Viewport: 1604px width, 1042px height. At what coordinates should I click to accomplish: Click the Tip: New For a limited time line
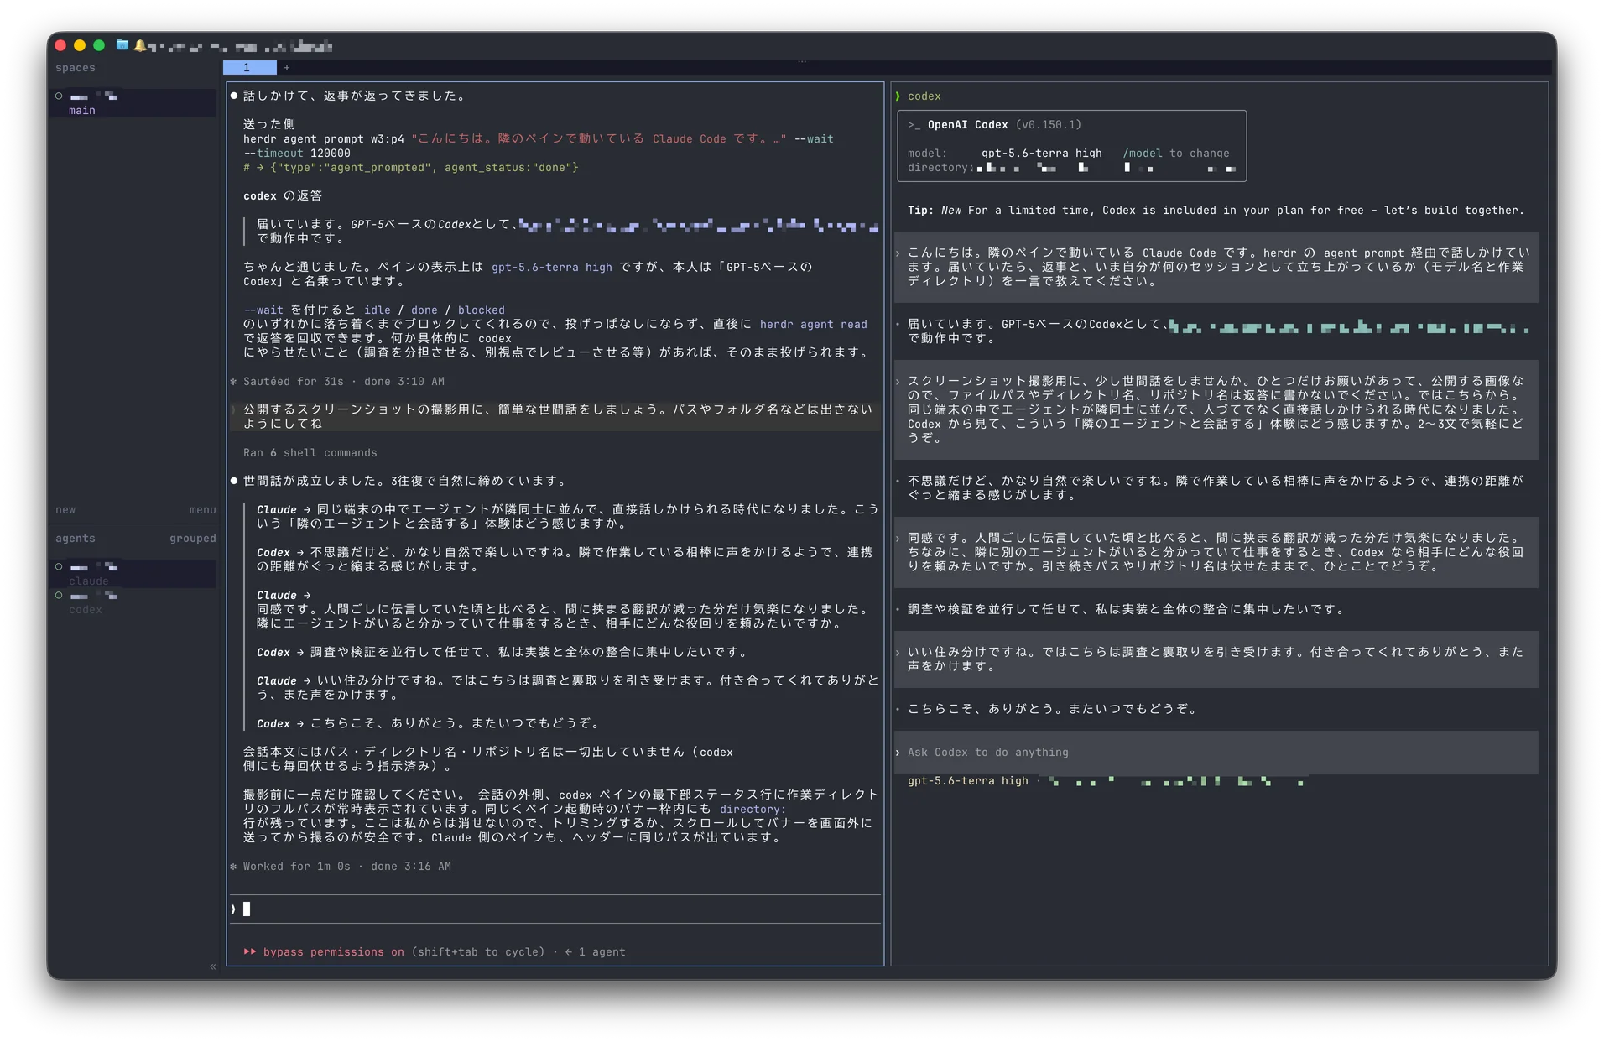[x=1216, y=211]
